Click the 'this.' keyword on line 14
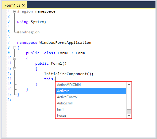The image size is (157, 139). (x=50, y=79)
